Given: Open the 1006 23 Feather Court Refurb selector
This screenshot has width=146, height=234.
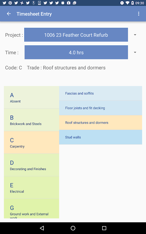Looking at the screenshot, I should point(76,35).
